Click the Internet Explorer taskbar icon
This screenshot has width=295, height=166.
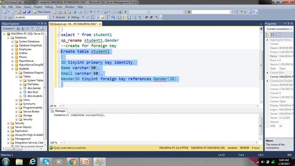coord(33,162)
